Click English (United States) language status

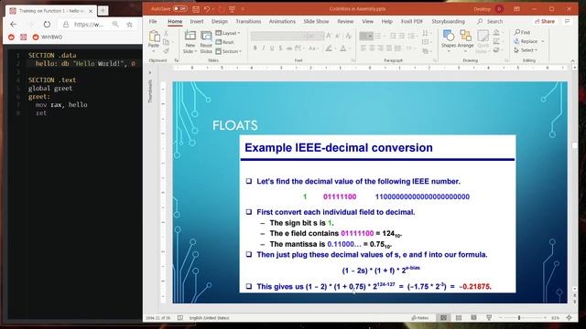click(210, 318)
